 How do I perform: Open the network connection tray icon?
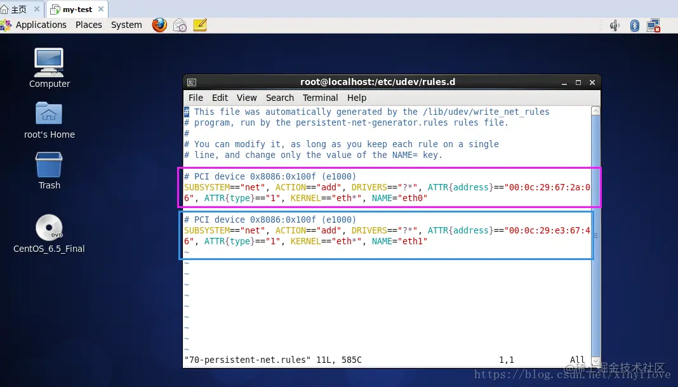(x=653, y=25)
